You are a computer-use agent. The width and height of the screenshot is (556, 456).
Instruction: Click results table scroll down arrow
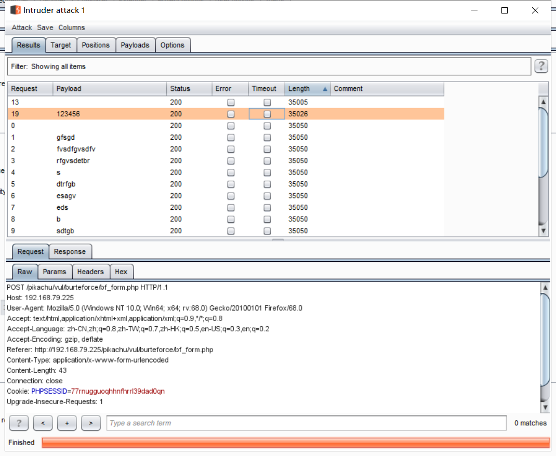(543, 231)
